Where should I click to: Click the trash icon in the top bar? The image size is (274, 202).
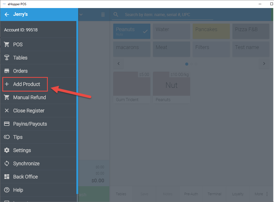pos(103,15)
